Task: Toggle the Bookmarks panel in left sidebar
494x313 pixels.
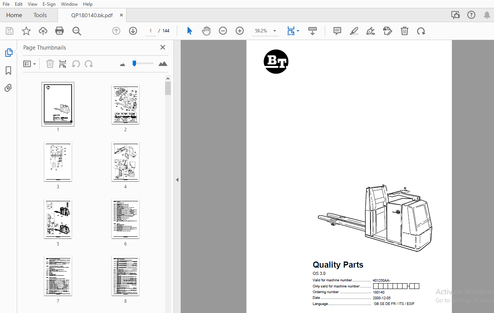Action: [8, 71]
